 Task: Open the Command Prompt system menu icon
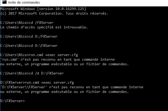pos(4,2)
